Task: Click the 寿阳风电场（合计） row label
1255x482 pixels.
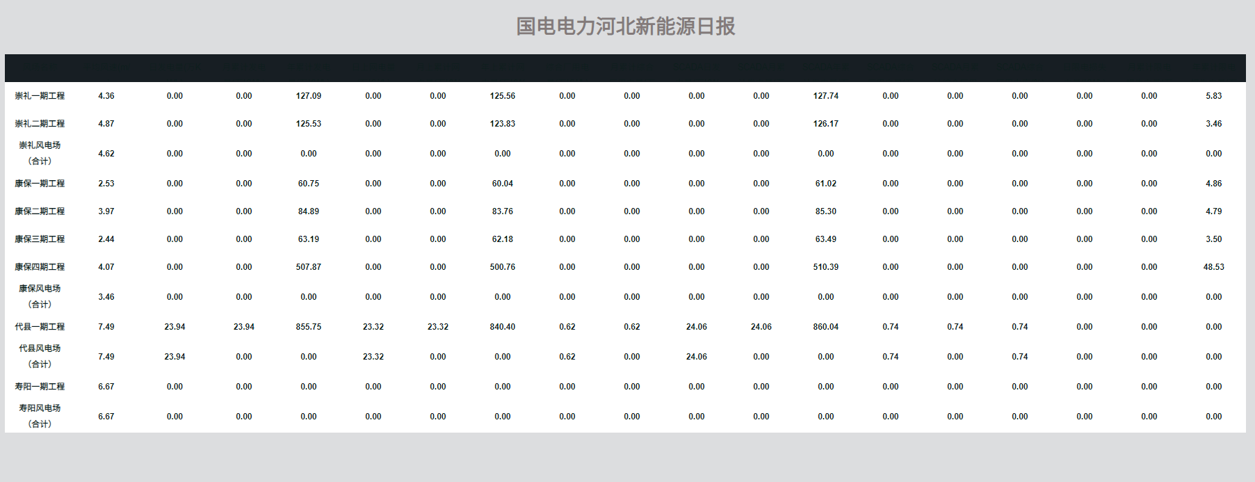Action: pos(40,416)
